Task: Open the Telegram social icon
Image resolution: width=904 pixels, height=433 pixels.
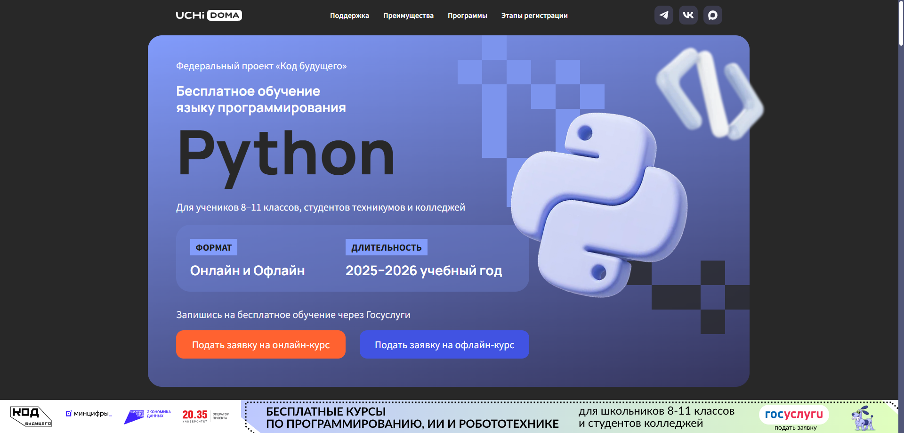Action: click(663, 15)
